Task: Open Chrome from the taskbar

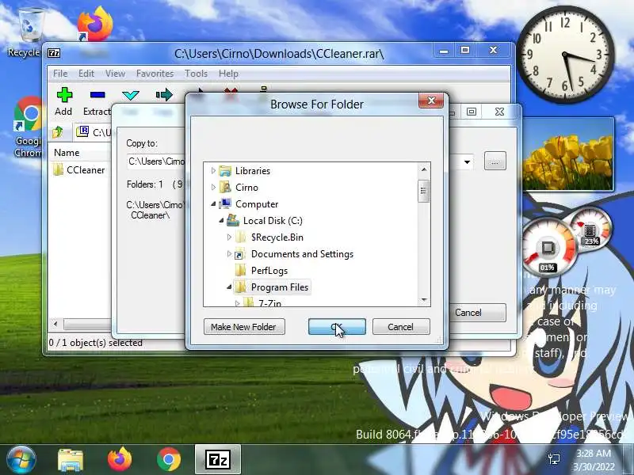Action: point(169,460)
